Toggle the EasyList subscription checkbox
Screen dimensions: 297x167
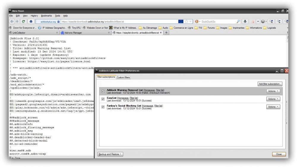103,99
